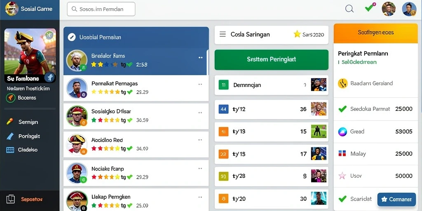The image size is (422, 211).
Task: Open the Poringals sidebar icon
Action: (10, 136)
